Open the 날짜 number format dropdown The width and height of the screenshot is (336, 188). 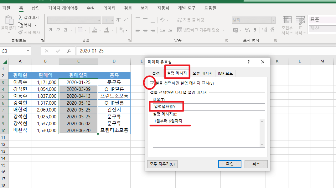tap(274, 20)
